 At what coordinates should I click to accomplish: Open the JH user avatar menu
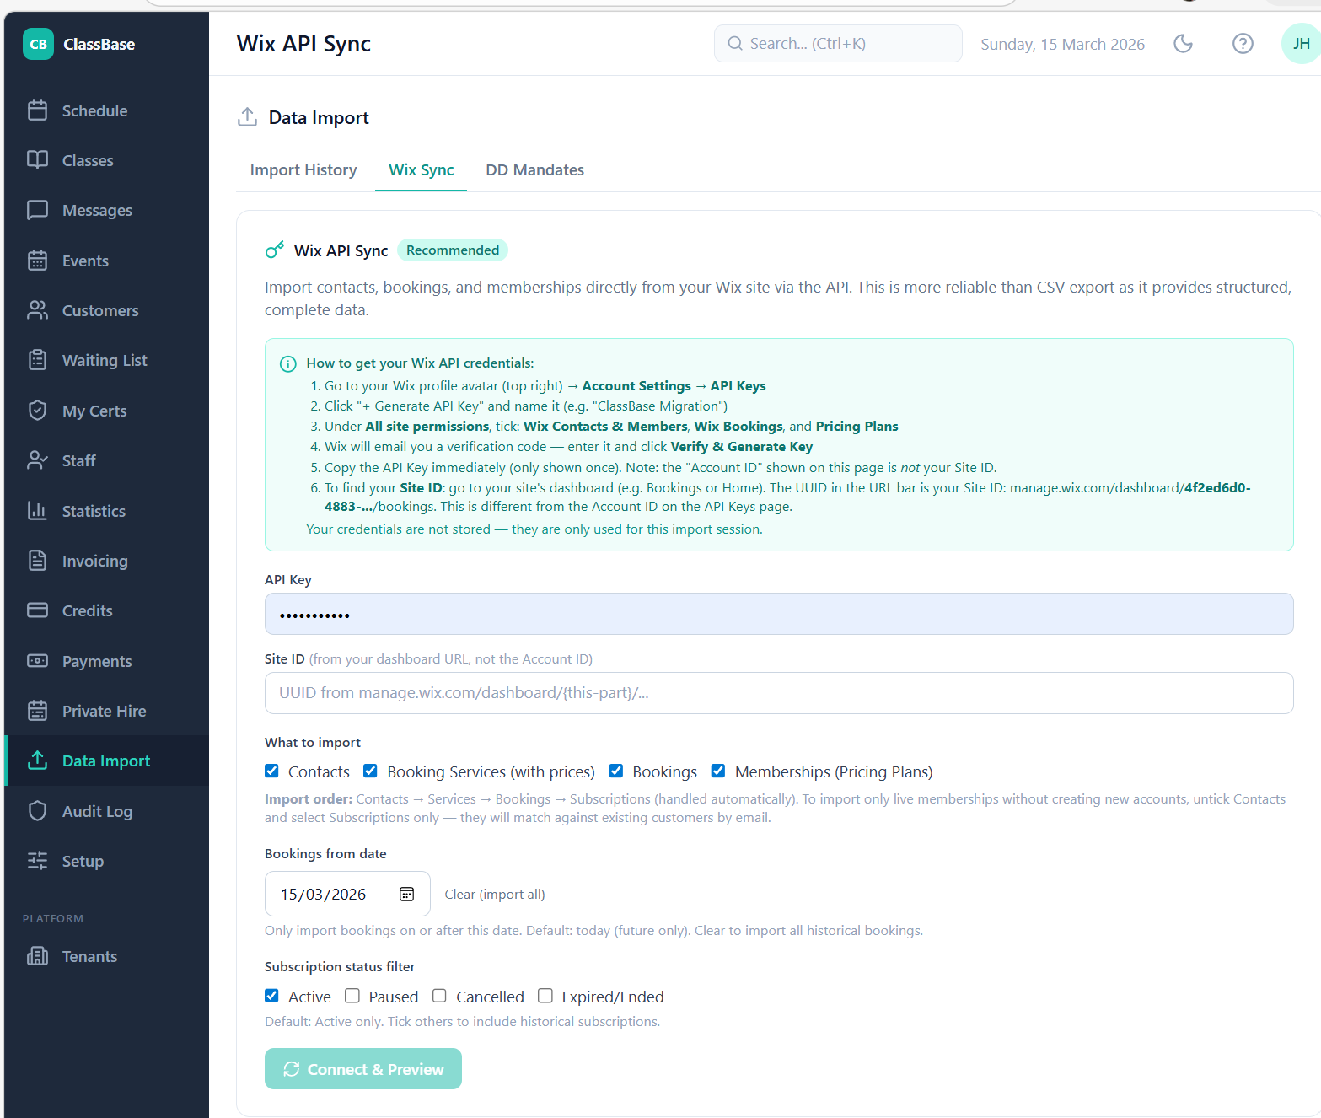click(x=1301, y=44)
